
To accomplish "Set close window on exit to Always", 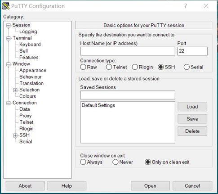I will click(x=83, y=162).
